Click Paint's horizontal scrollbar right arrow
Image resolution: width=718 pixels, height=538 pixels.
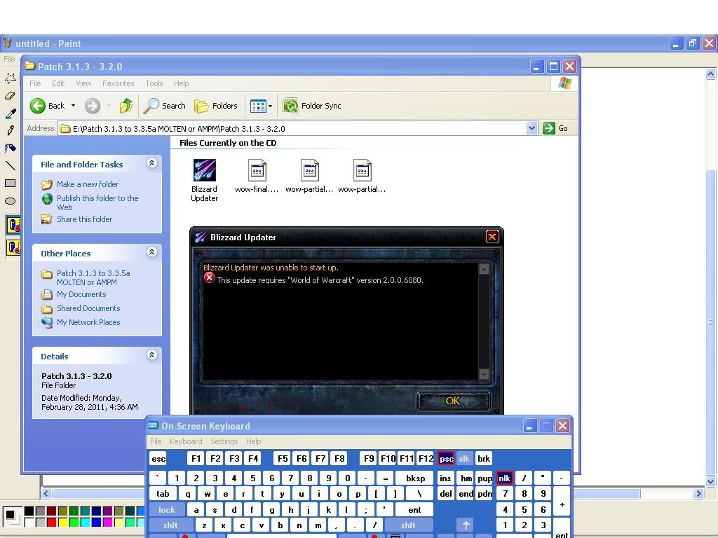tap(698, 494)
